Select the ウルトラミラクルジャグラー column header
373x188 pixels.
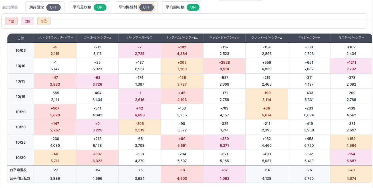pos(55,38)
